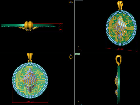Select the 51.00 dimension in the front viewport
140x105 pixels.
click(30, 101)
